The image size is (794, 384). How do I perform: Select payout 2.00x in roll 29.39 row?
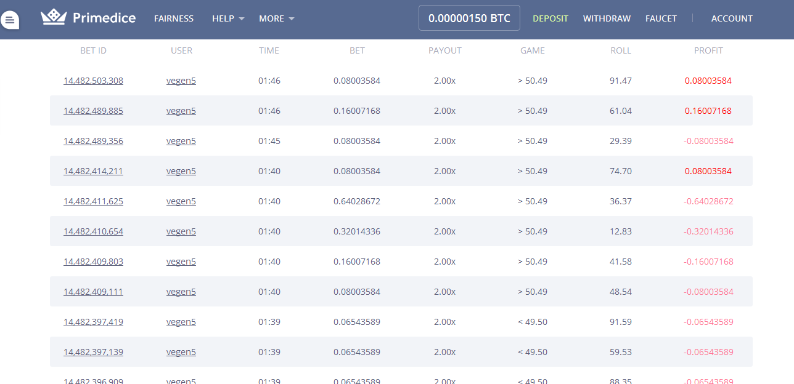tap(445, 141)
